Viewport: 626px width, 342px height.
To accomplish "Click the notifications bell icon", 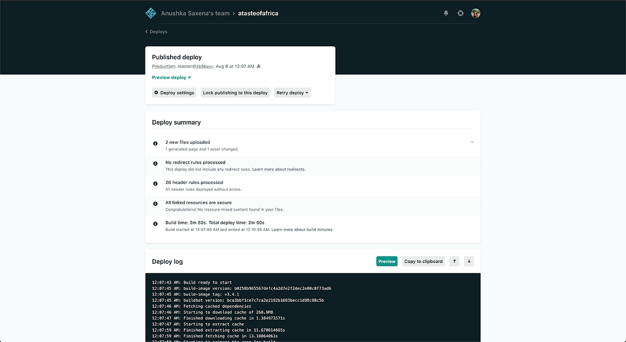I will click(446, 13).
